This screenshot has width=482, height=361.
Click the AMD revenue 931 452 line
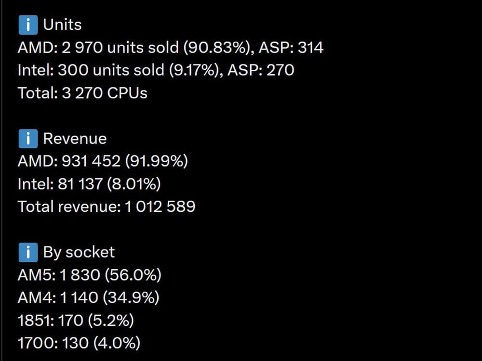click(103, 161)
